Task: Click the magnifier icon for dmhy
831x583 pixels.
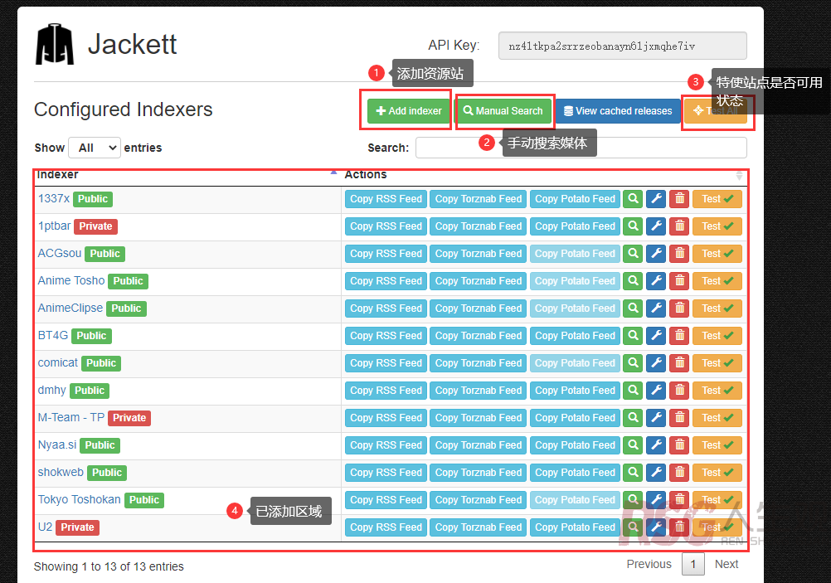Action: [633, 391]
